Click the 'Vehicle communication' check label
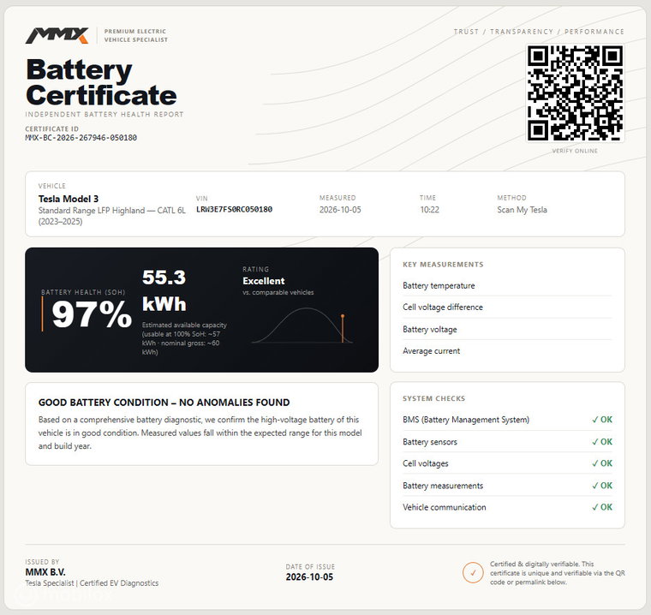651x615 pixels. [445, 507]
